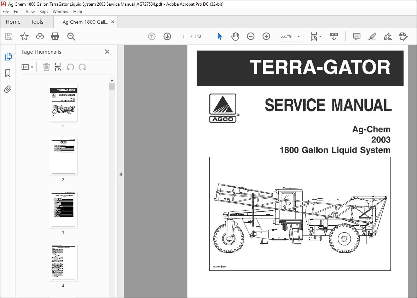Choose the Selection arrow tool
The image size is (417, 298).
[220, 36]
